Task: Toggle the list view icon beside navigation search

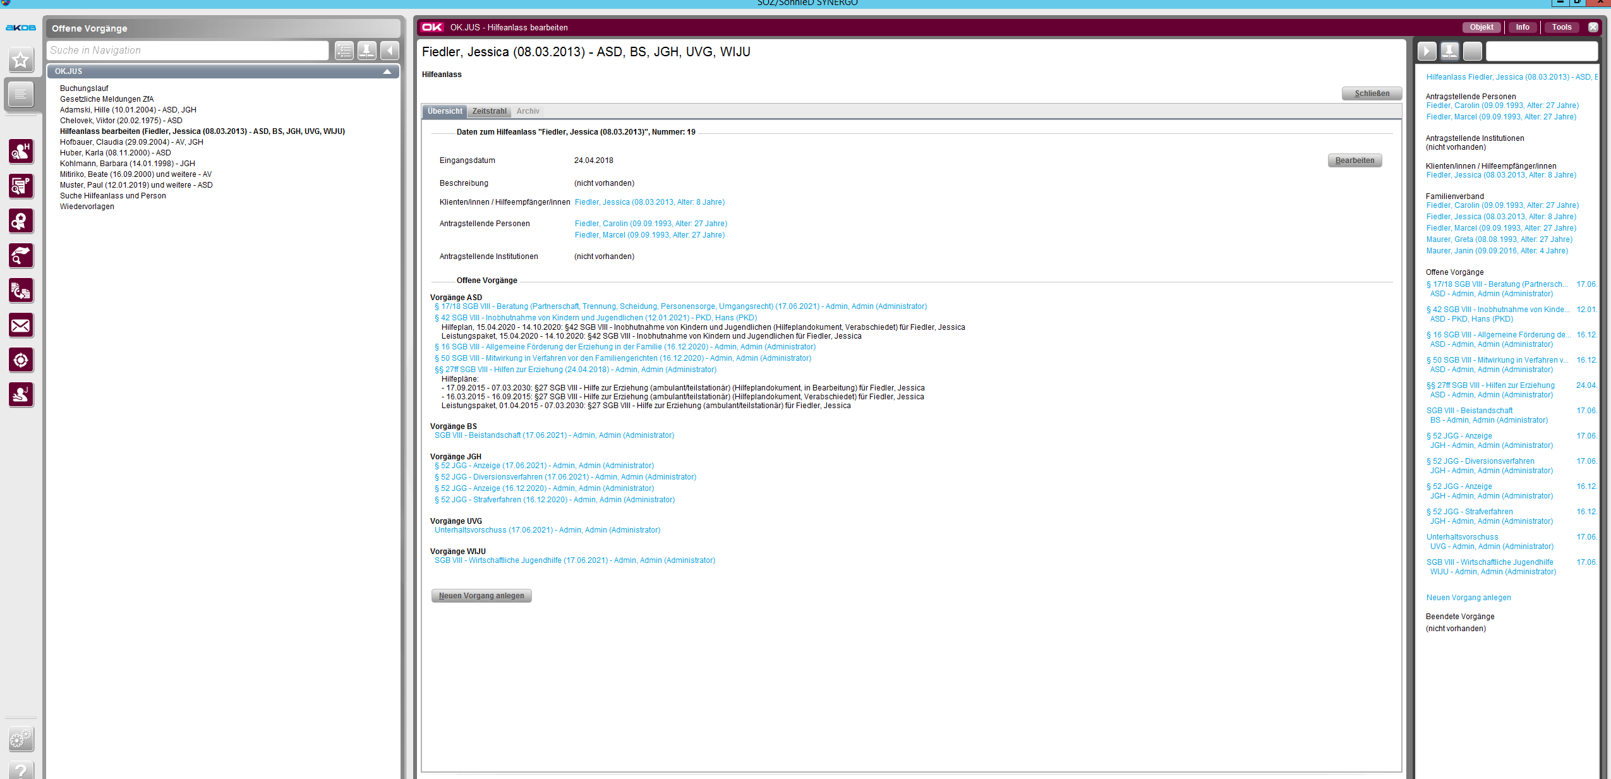Action: tap(344, 51)
